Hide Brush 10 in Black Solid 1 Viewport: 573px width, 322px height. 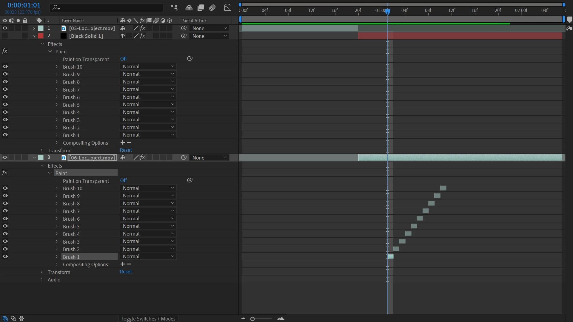coord(5,66)
